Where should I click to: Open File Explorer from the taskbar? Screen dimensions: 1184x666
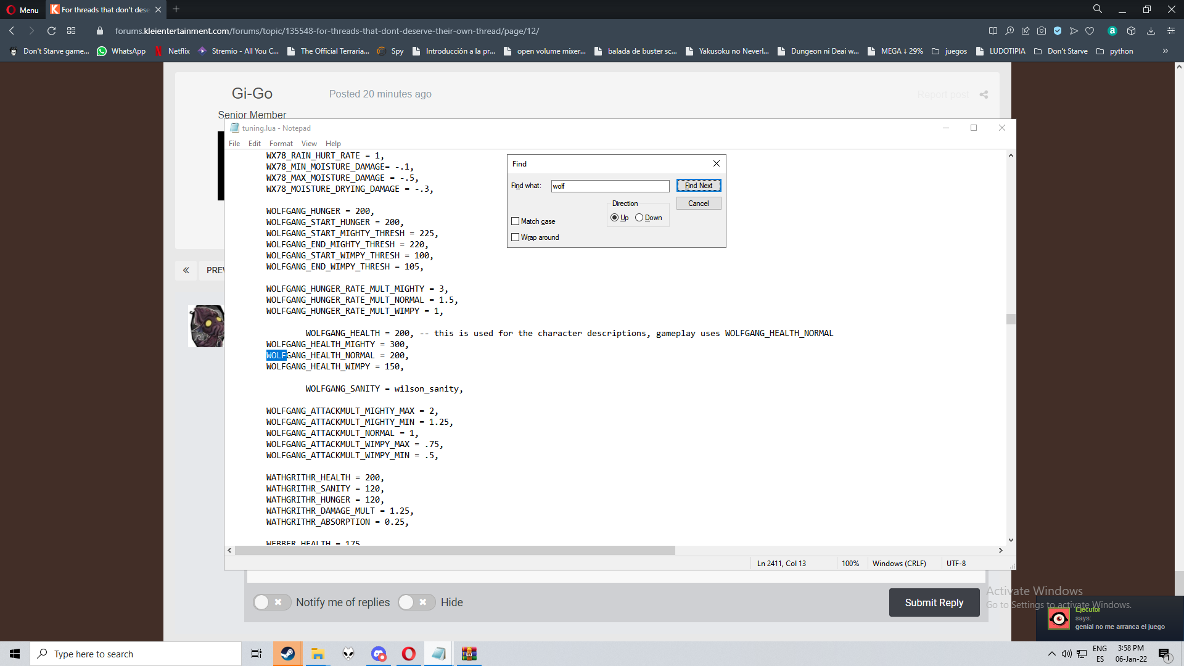[318, 654]
